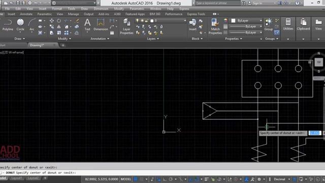This screenshot has height=183, width=325.
Task: Click the Mirror tool in Modify panel
Action: [x=59, y=26]
